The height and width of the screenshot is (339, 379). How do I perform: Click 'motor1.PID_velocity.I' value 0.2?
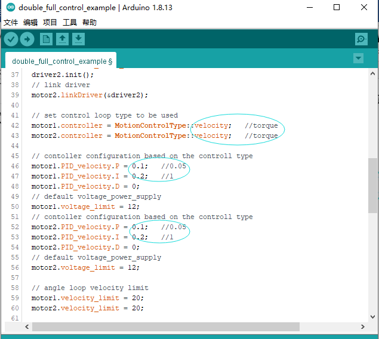point(138,176)
